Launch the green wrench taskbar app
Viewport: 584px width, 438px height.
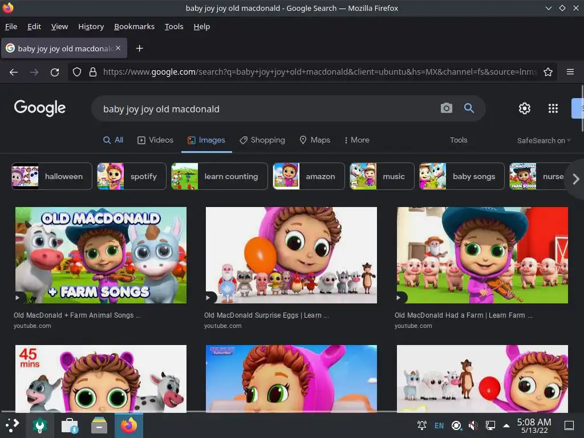click(x=40, y=425)
